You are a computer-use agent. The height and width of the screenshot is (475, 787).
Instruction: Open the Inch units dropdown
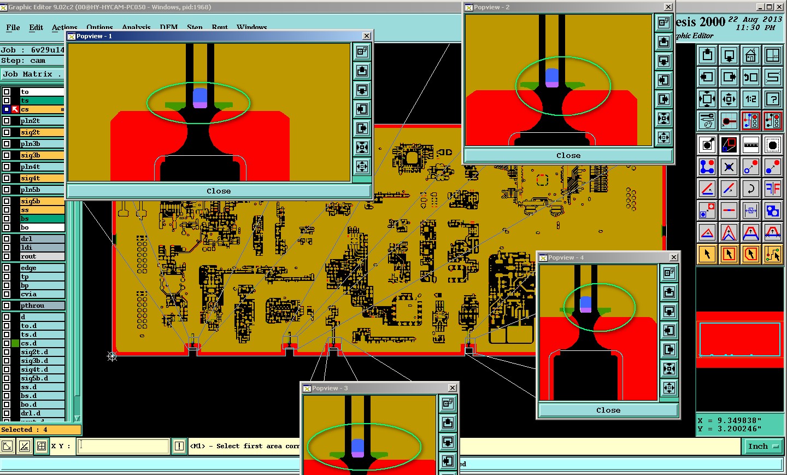coord(763,446)
